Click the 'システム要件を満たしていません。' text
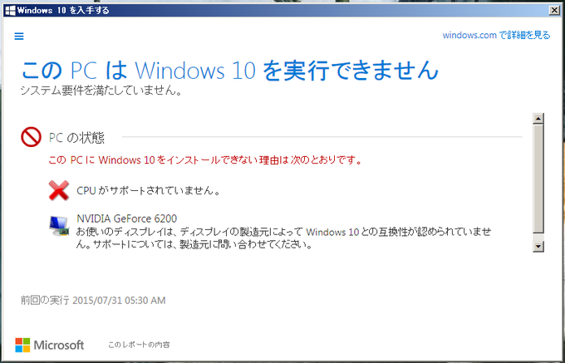Image resolution: width=565 pixels, height=363 pixels. [101, 91]
